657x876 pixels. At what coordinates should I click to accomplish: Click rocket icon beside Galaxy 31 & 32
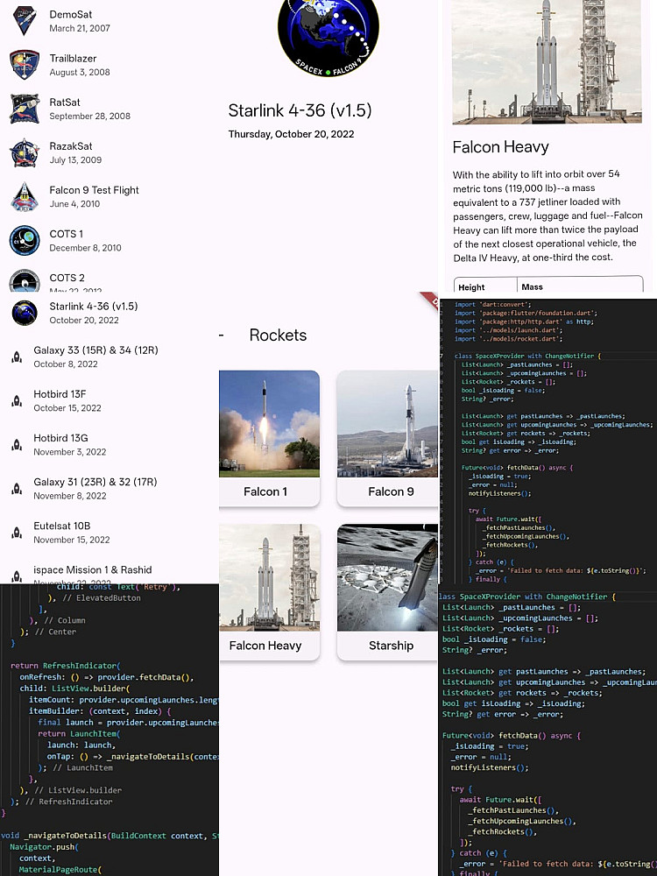pyautogui.click(x=17, y=489)
